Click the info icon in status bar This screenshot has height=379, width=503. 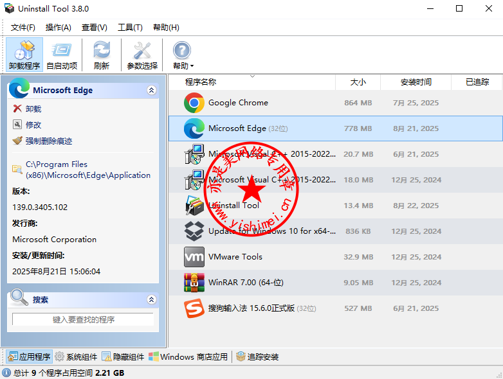coord(6,373)
